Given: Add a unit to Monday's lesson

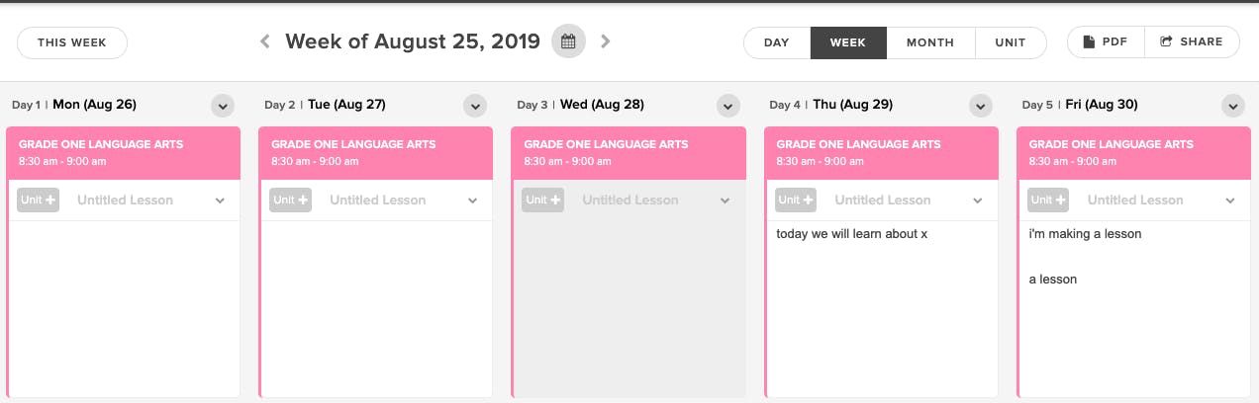Looking at the screenshot, I should point(38,200).
